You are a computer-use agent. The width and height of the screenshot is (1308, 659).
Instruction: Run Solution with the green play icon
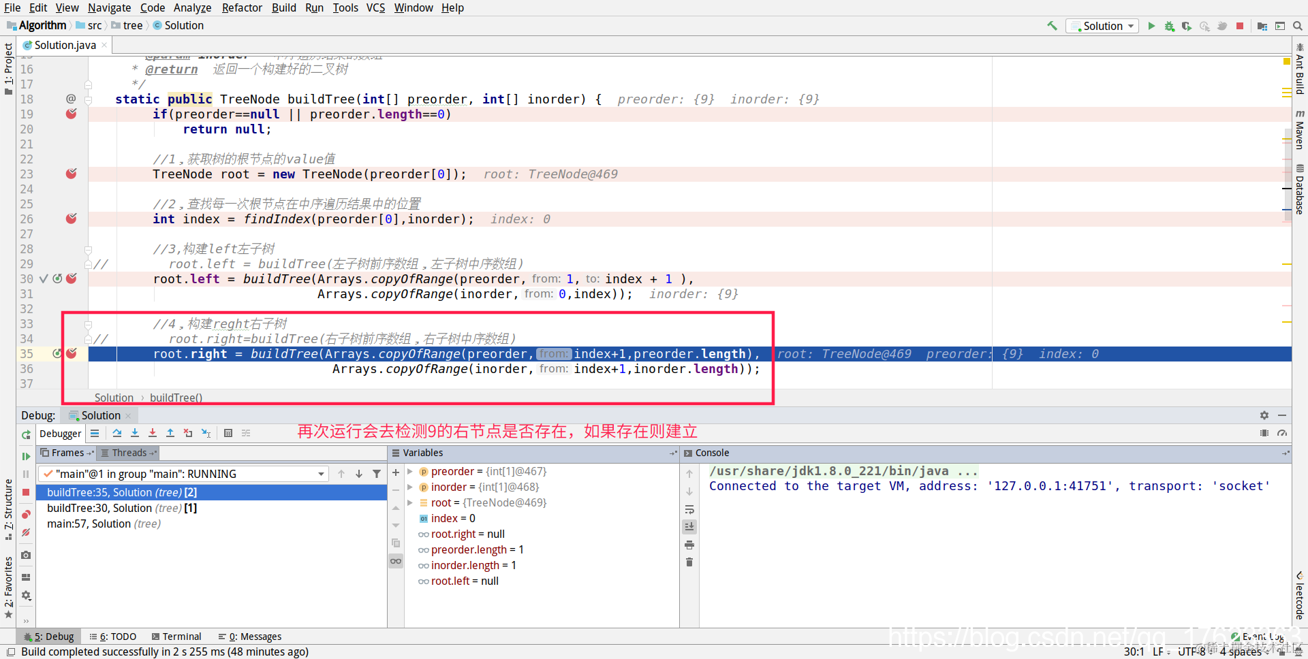[1151, 26]
